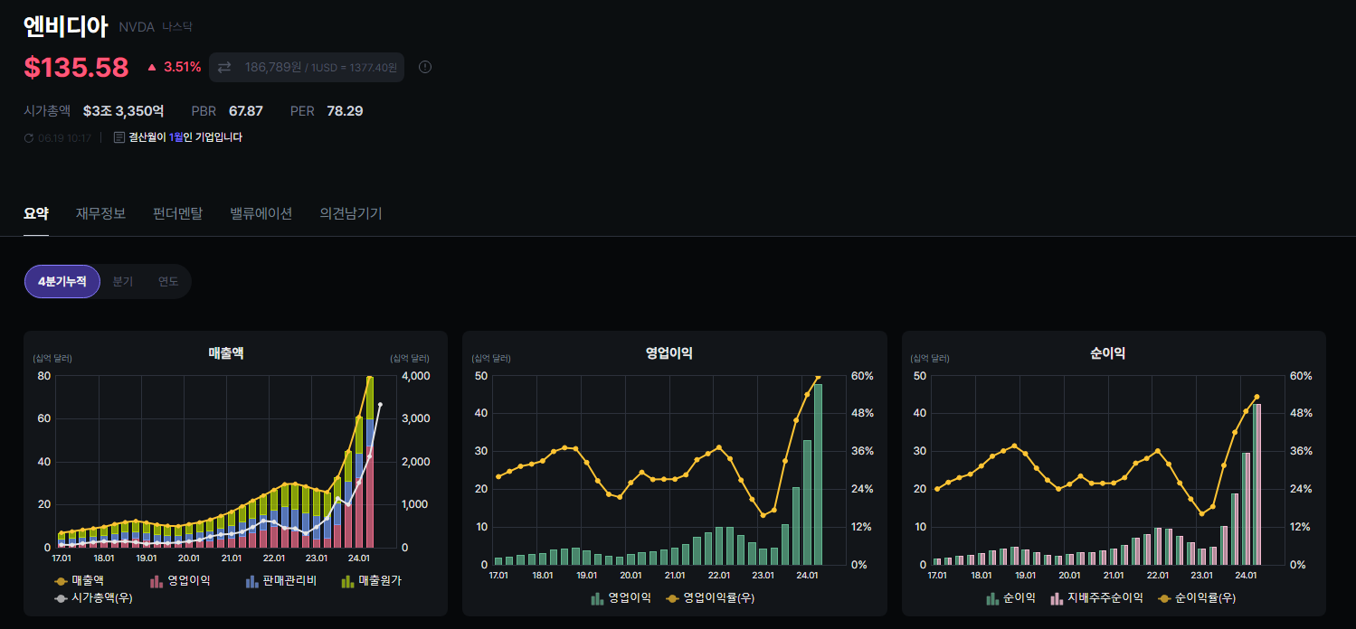Click the document icon before 결산월 note
This screenshot has width=1356, height=629.
click(119, 137)
